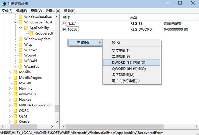The image size is (199, 135).
Task: Click the Nuance folder icon
Action: (x=15, y=100)
